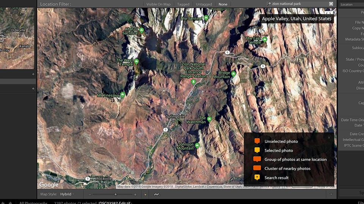364x204 pixels.
Task: Open the Terms of Use map link
Action: pos(325,187)
